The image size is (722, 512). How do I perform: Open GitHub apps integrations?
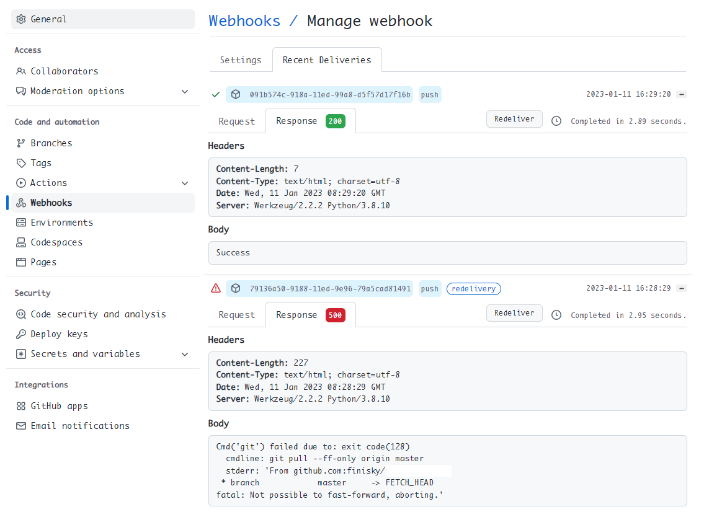(60, 405)
